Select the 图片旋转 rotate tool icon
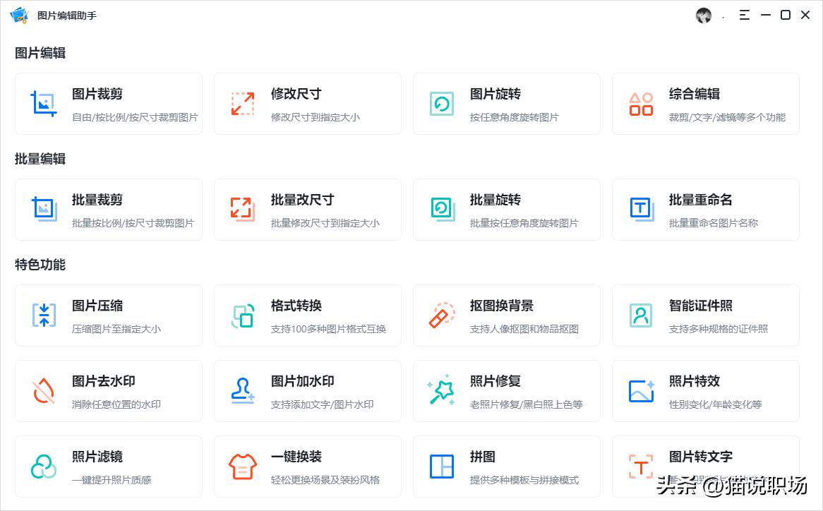This screenshot has height=511, width=823. [x=441, y=103]
